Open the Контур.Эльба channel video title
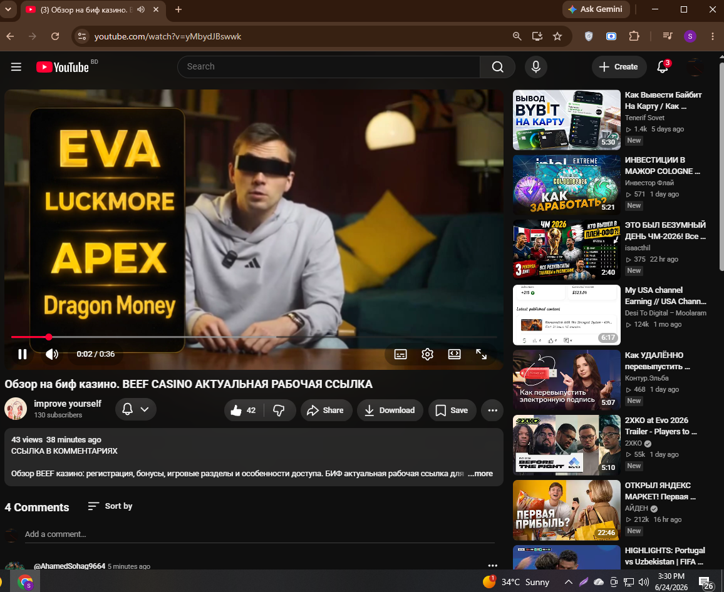This screenshot has height=592, width=724. coord(657,361)
